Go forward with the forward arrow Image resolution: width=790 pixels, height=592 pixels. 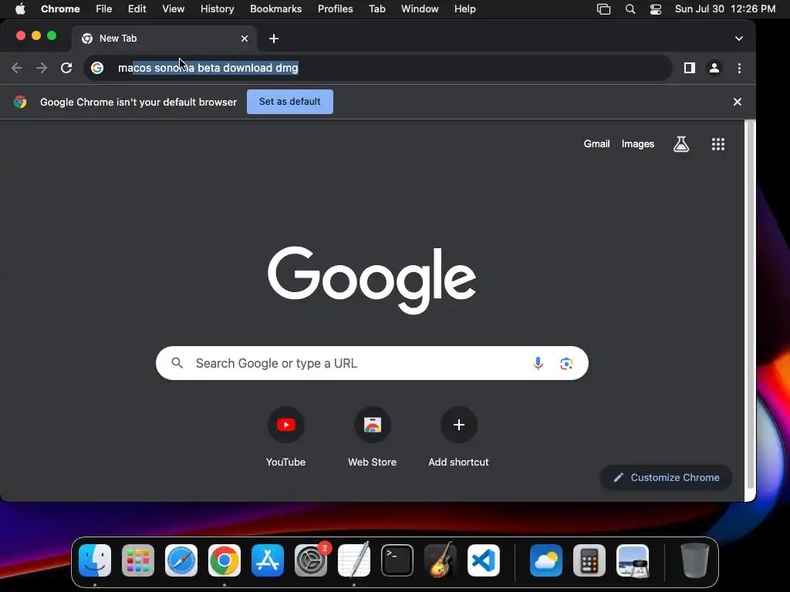point(42,68)
